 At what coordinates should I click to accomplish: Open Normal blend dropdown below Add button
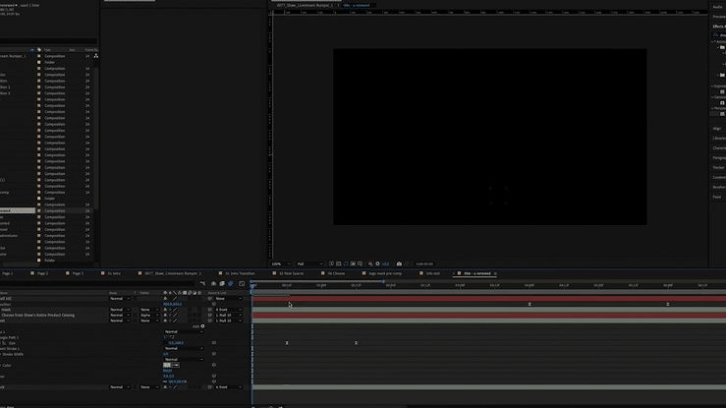[x=184, y=331]
